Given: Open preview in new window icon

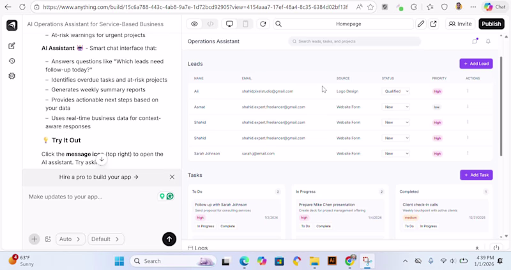Looking at the screenshot, I should tap(434, 24).
